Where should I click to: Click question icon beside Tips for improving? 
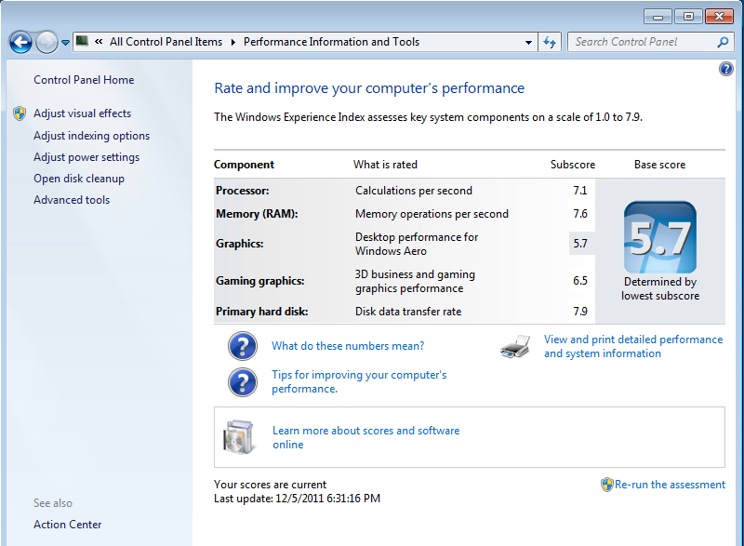click(243, 382)
